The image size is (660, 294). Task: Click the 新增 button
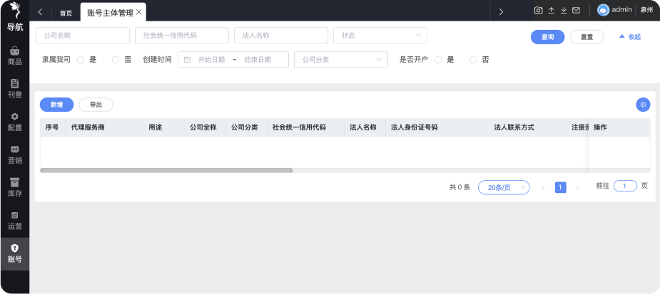[56, 105]
